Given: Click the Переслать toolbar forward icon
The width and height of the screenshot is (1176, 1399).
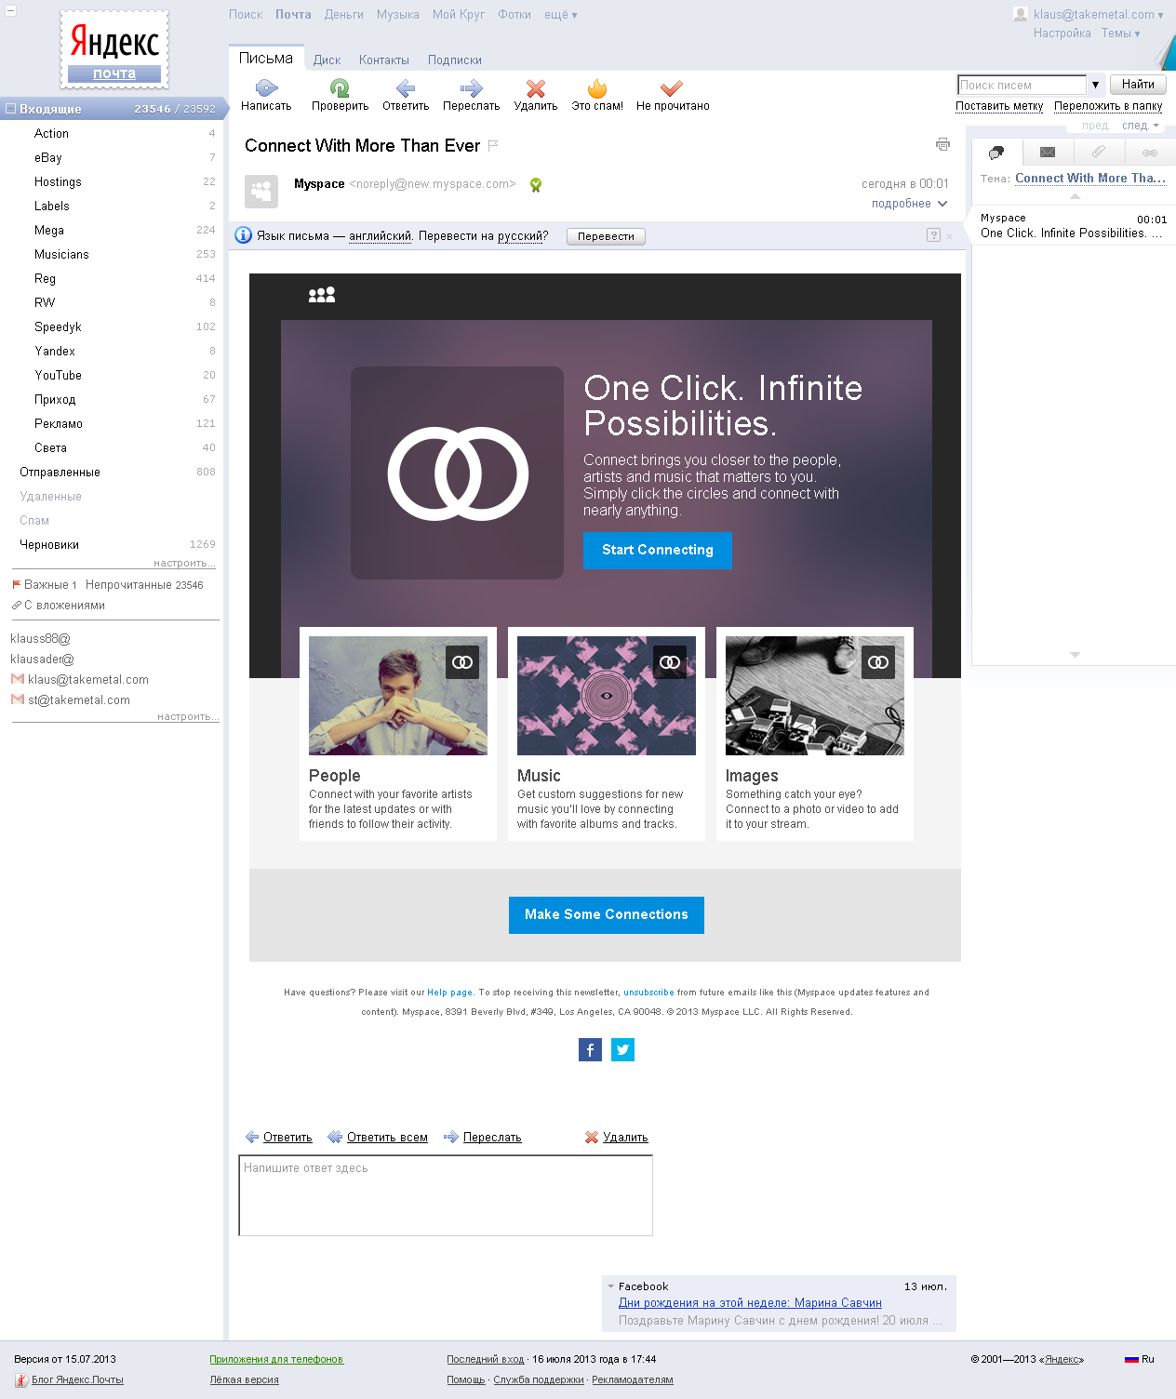Looking at the screenshot, I should [x=471, y=88].
